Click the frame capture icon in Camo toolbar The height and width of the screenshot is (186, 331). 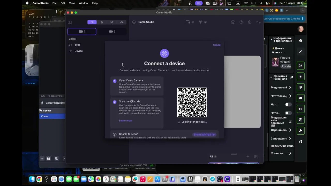258,22
